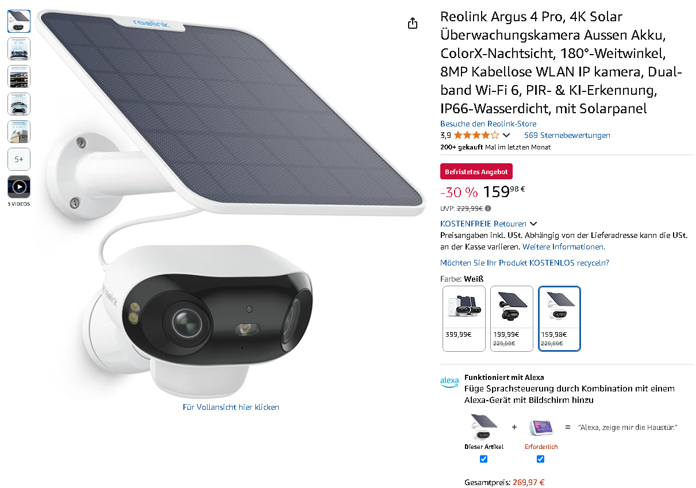Select the first product image thumbnail

19,21
